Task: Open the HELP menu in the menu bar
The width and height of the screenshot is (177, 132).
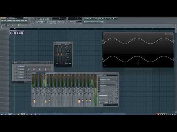Action: coord(26,21)
